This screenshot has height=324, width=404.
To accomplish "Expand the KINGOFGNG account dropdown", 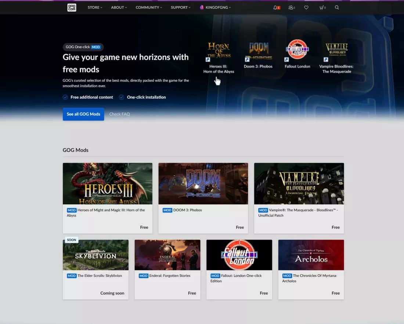I will tap(218, 7).
